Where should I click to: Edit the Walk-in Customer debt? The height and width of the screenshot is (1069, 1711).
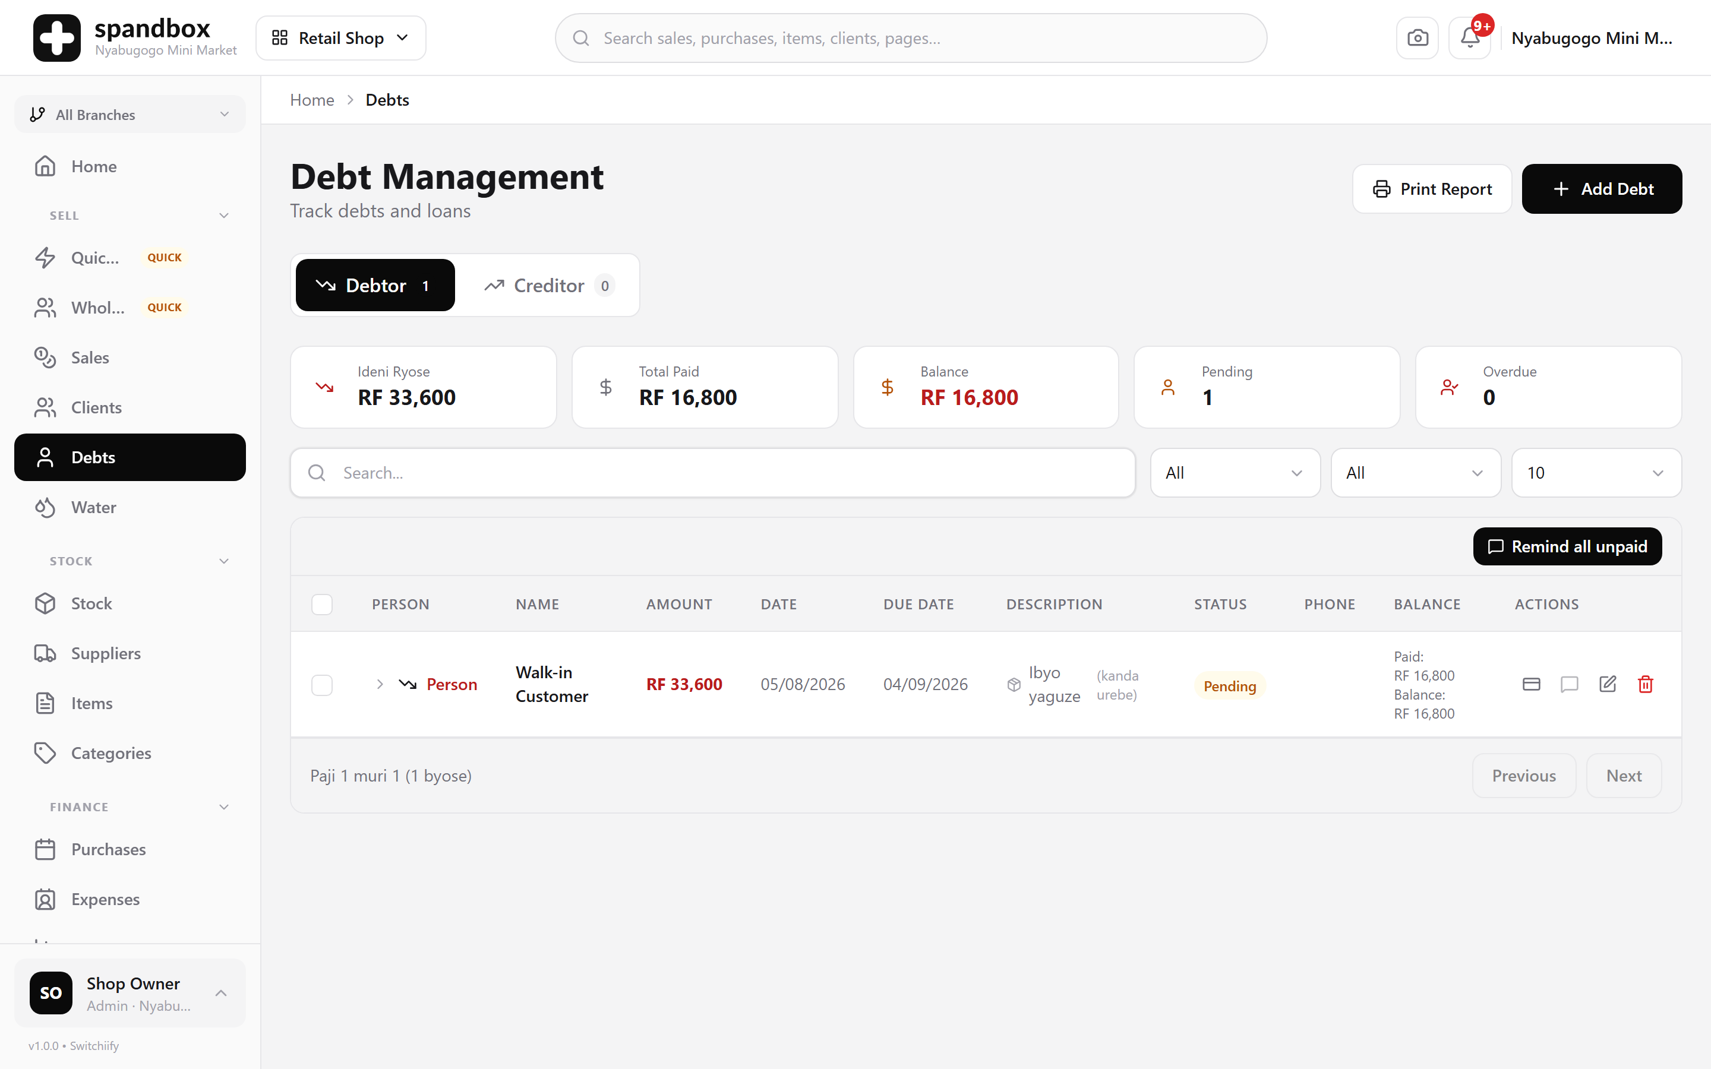coord(1608,684)
